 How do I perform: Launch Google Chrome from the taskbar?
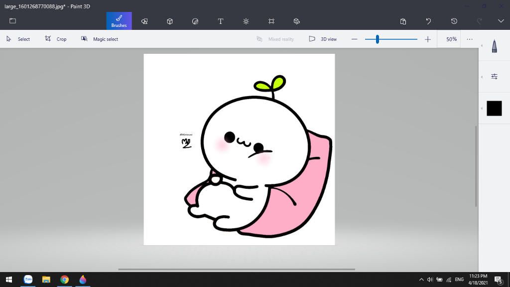tap(64, 280)
